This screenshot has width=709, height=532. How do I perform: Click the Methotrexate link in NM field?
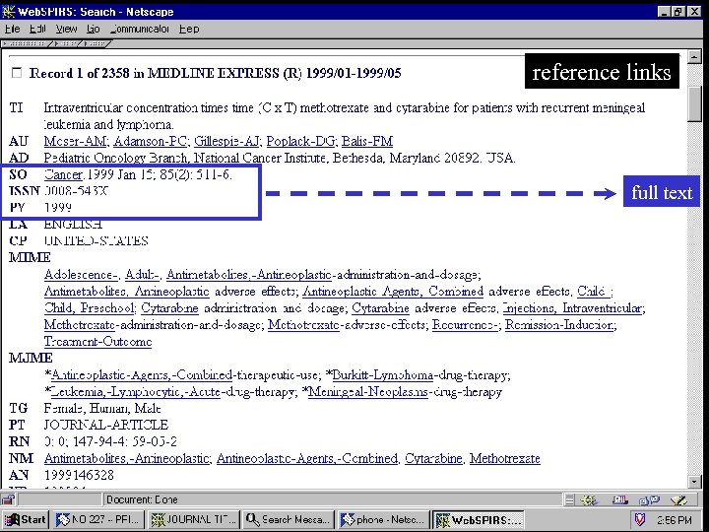[x=504, y=458]
